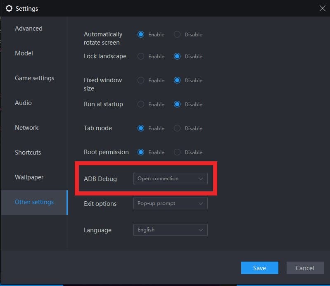The image size is (330, 286).
Task: Switch to the Model tab
Action: click(x=24, y=53)
